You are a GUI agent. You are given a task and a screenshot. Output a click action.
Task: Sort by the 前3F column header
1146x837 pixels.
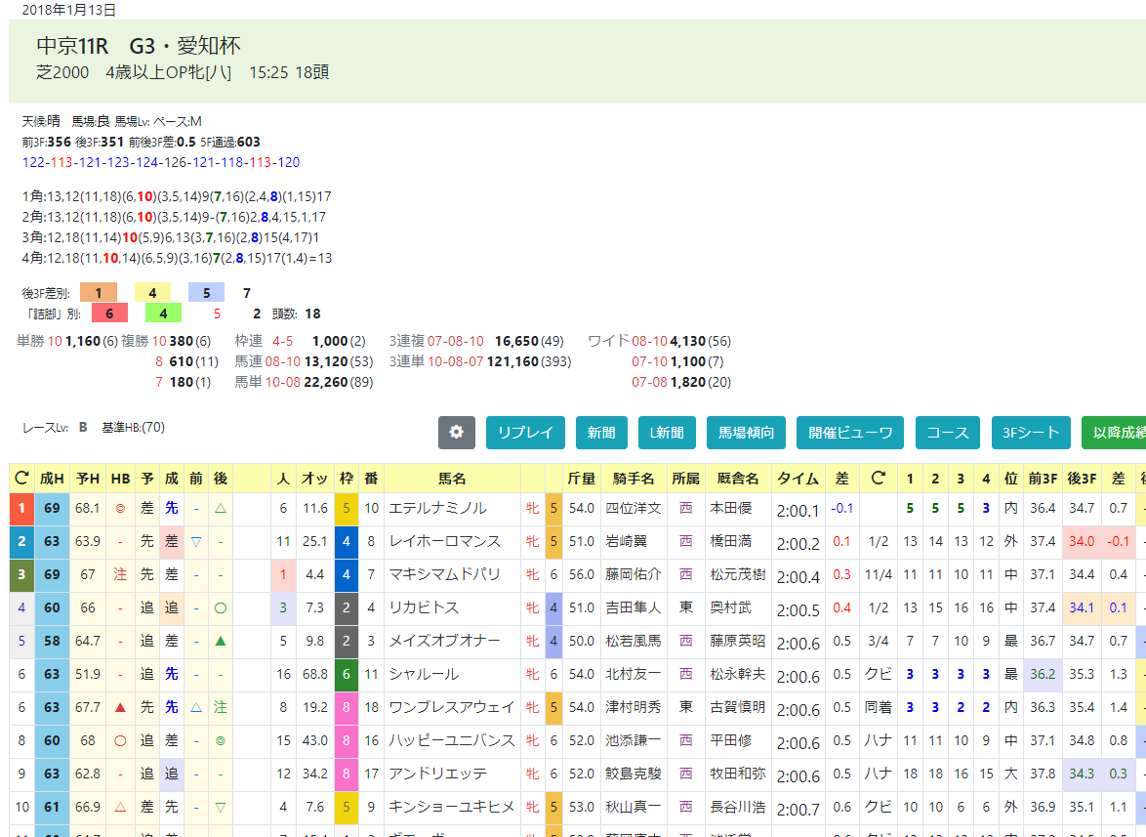pyautogui.click(x=1043, y=479)
